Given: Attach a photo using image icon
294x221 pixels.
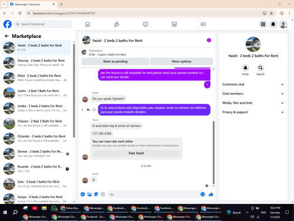Looking at the screenshot, I should [x=89, y=194].
